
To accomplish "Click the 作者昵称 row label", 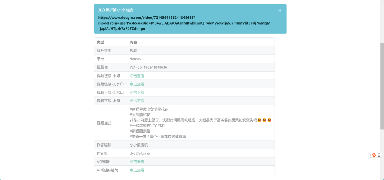I will [x=104, y=145].
